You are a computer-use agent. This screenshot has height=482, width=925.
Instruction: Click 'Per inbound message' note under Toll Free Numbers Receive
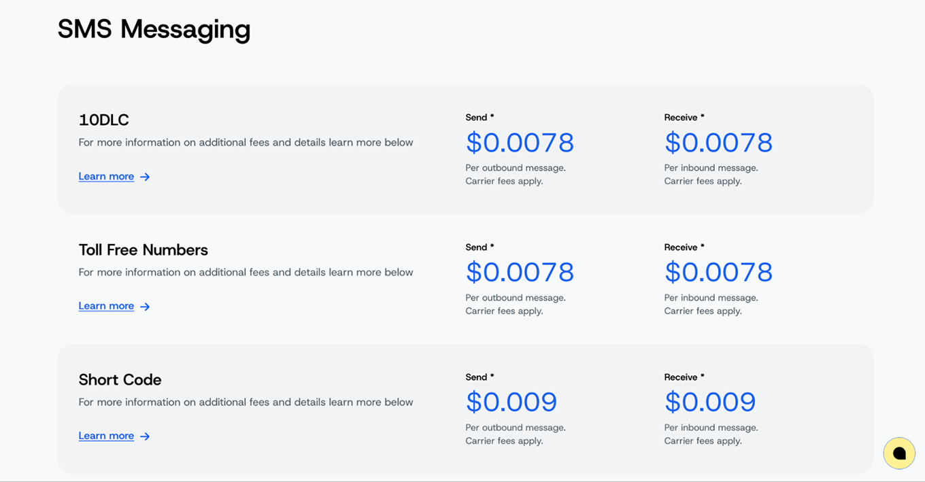pos(711,298)
